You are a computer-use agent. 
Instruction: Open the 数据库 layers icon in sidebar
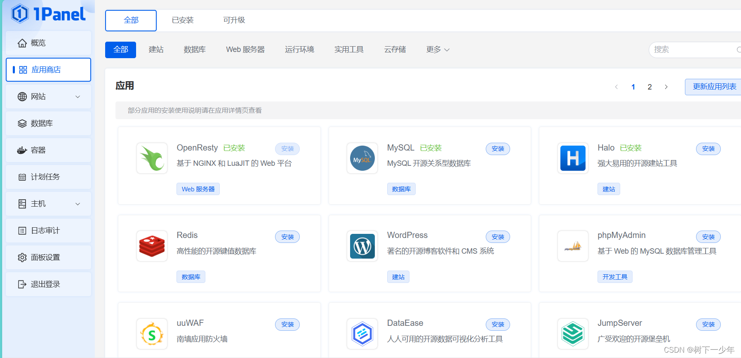pos(22,123)
